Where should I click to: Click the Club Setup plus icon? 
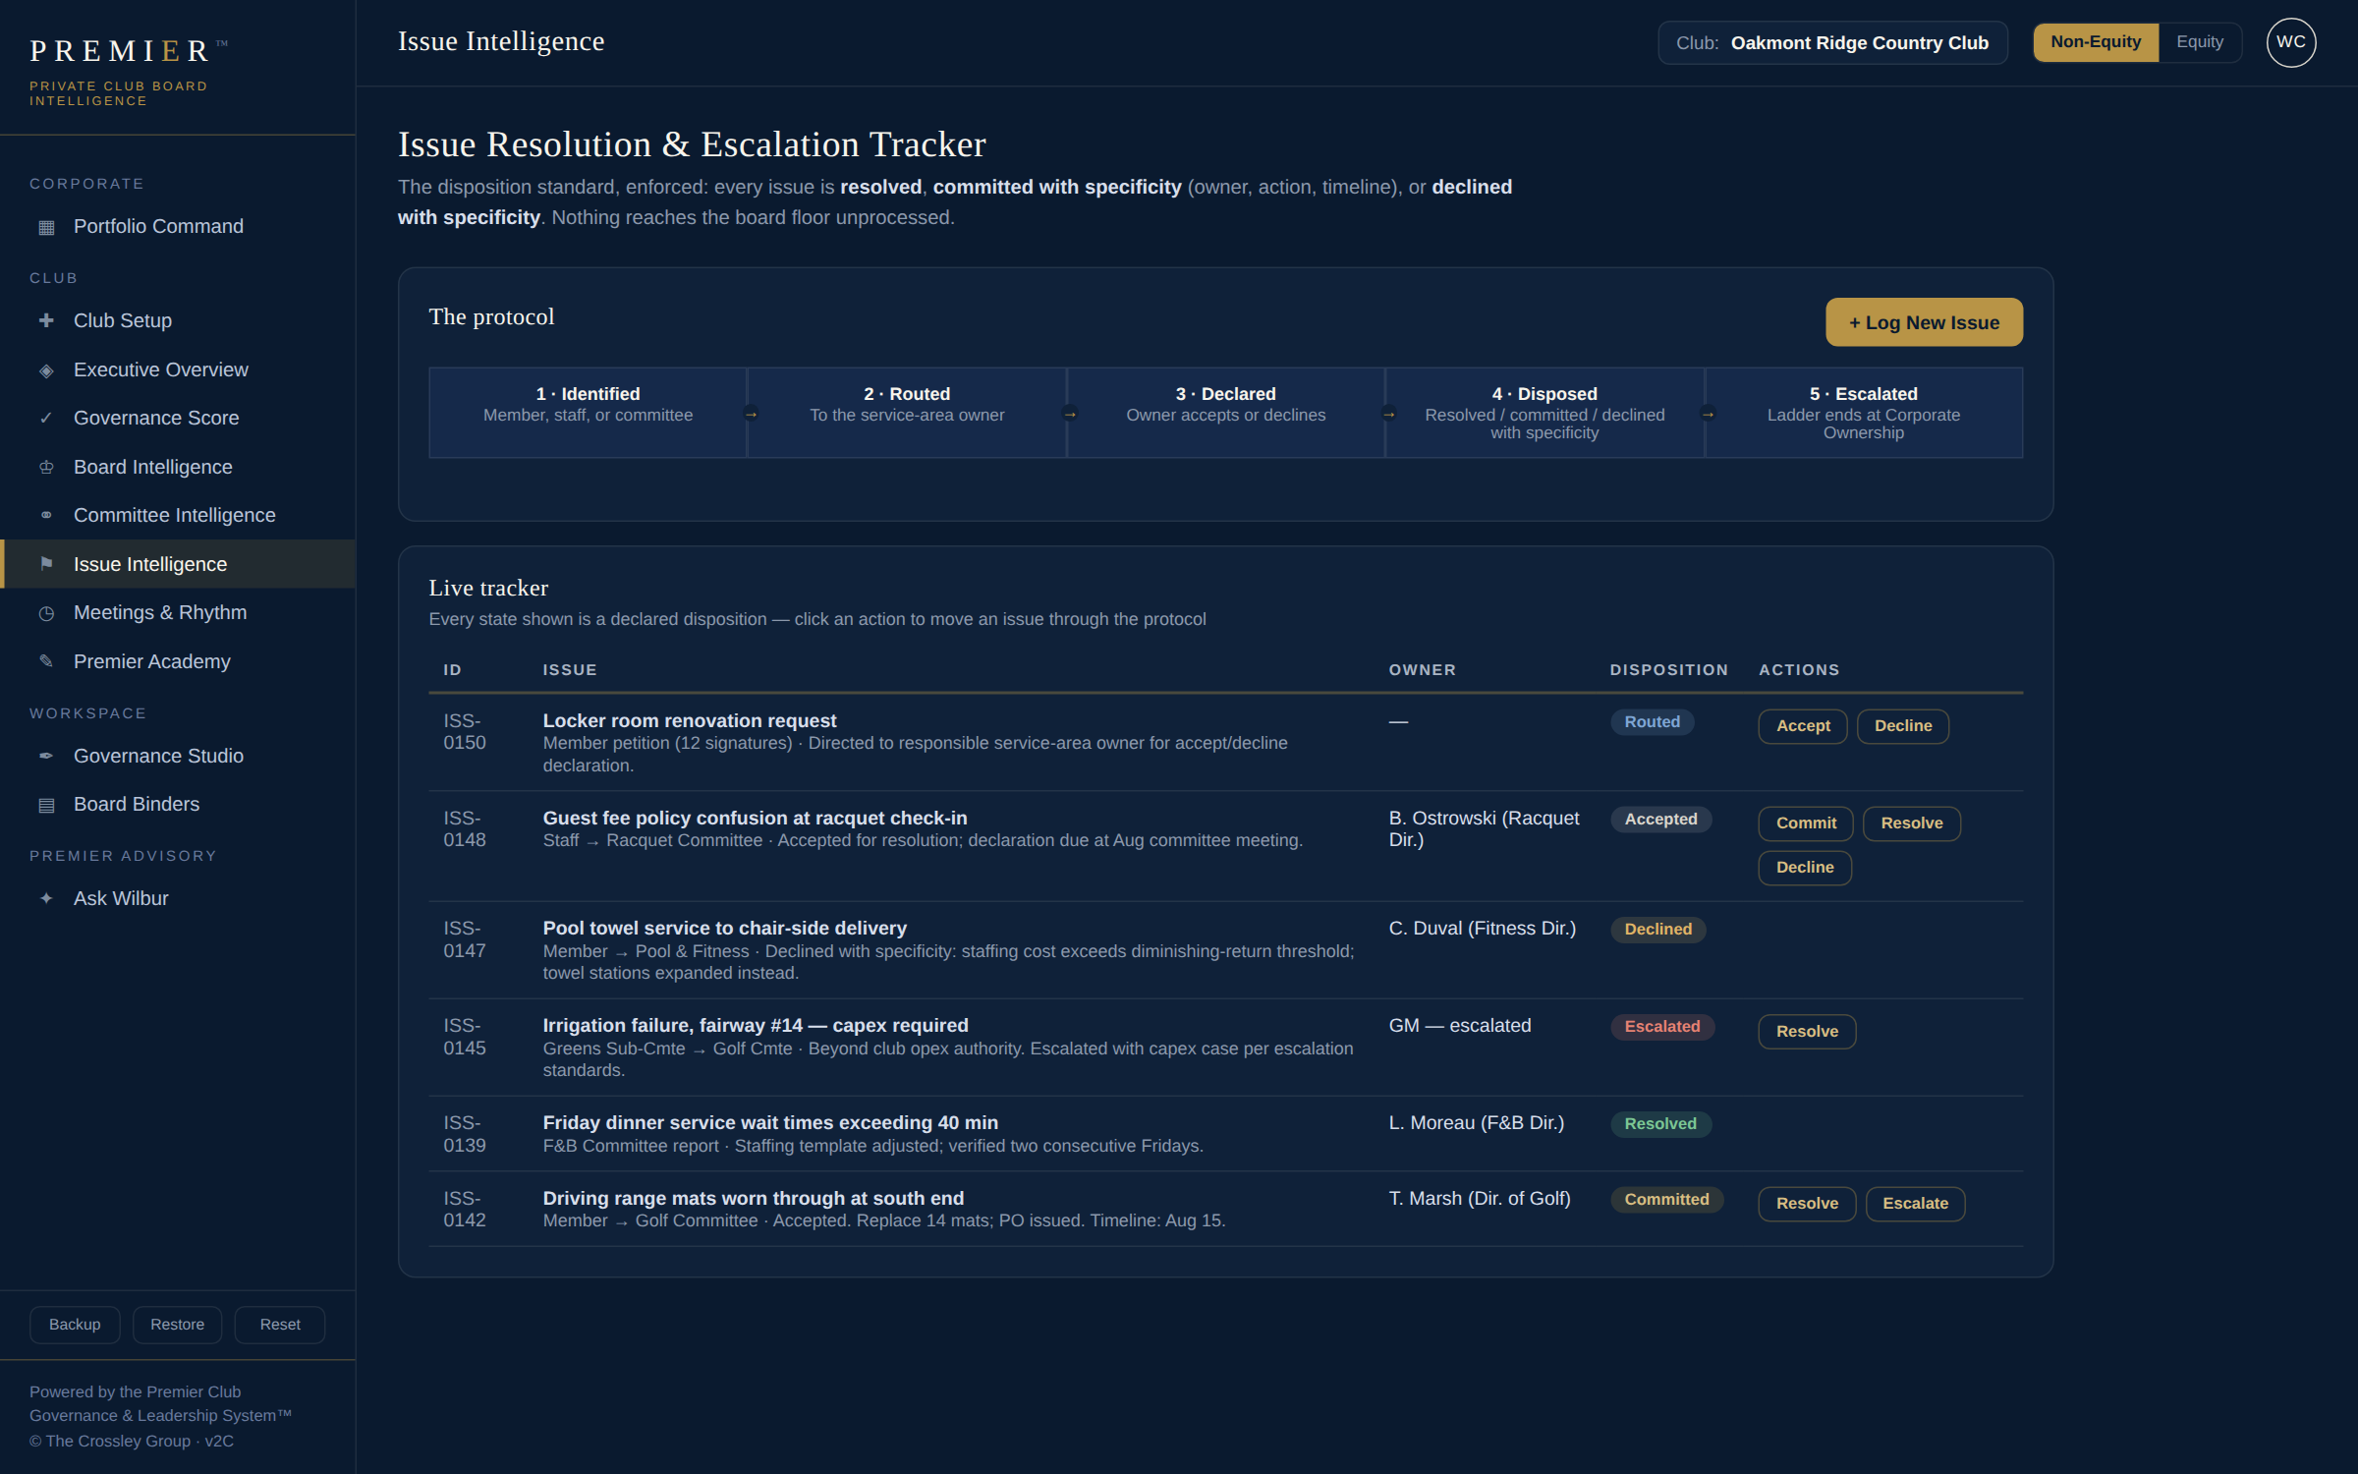46,320
